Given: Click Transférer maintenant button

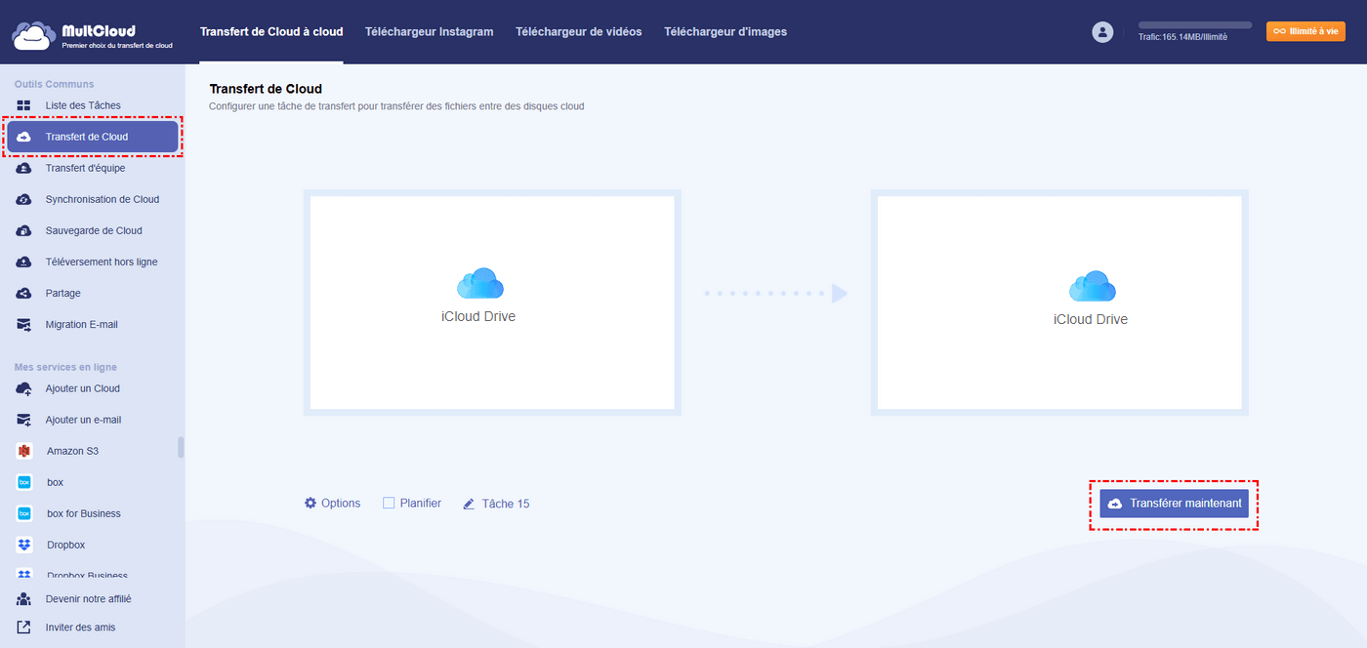Looking at the screenshot, I should pos(1174,504).
